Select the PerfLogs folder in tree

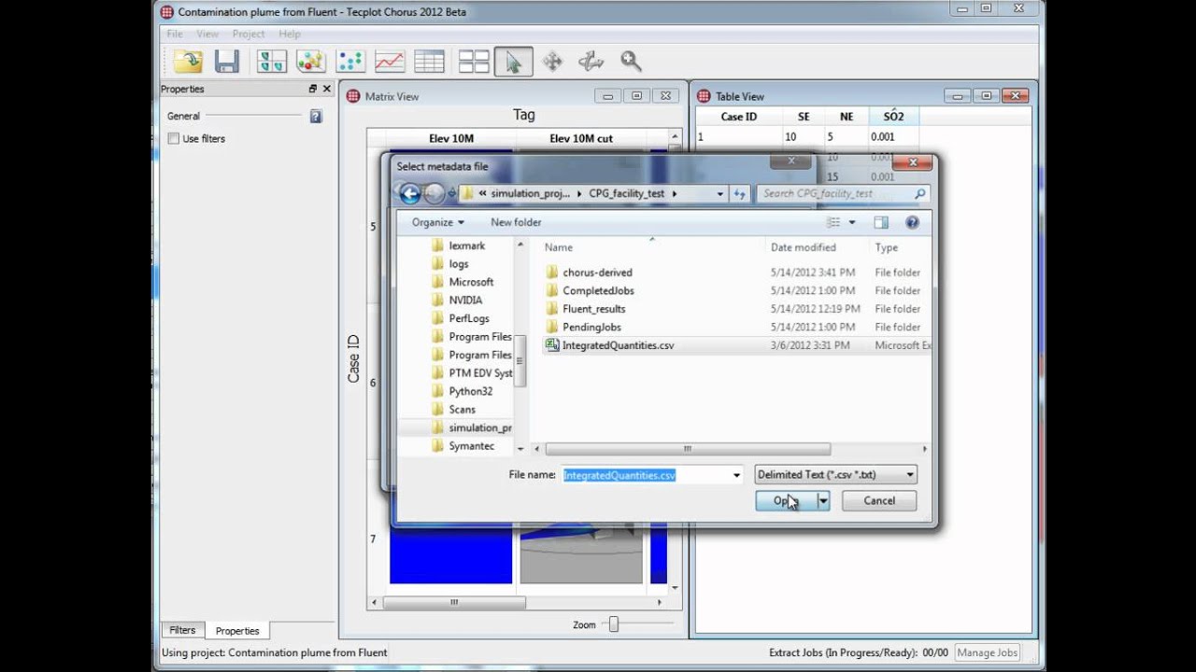469,318
